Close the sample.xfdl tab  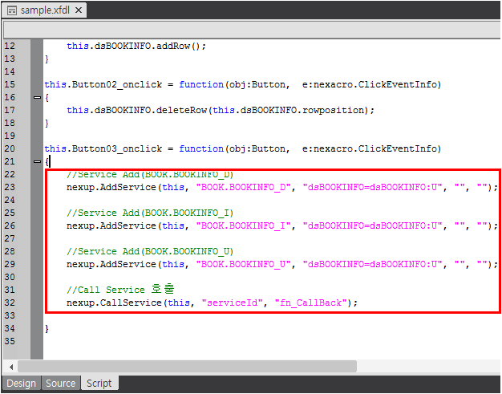(79, 10)
